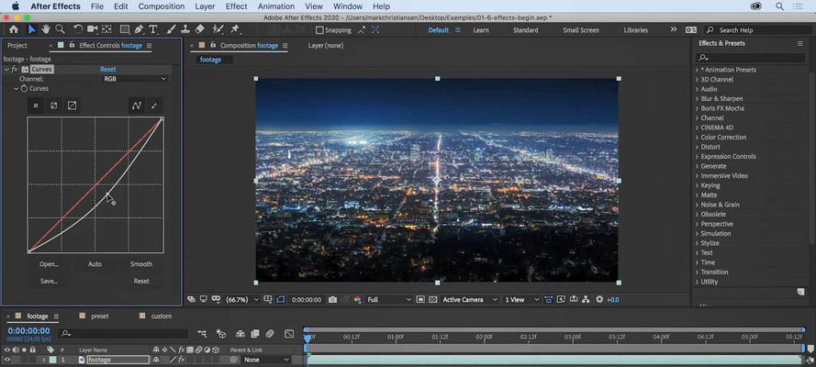The height and width of the screenshot is (367, 816).
Task: Click the Auto curves button
Action: click(x=95, y=264)
